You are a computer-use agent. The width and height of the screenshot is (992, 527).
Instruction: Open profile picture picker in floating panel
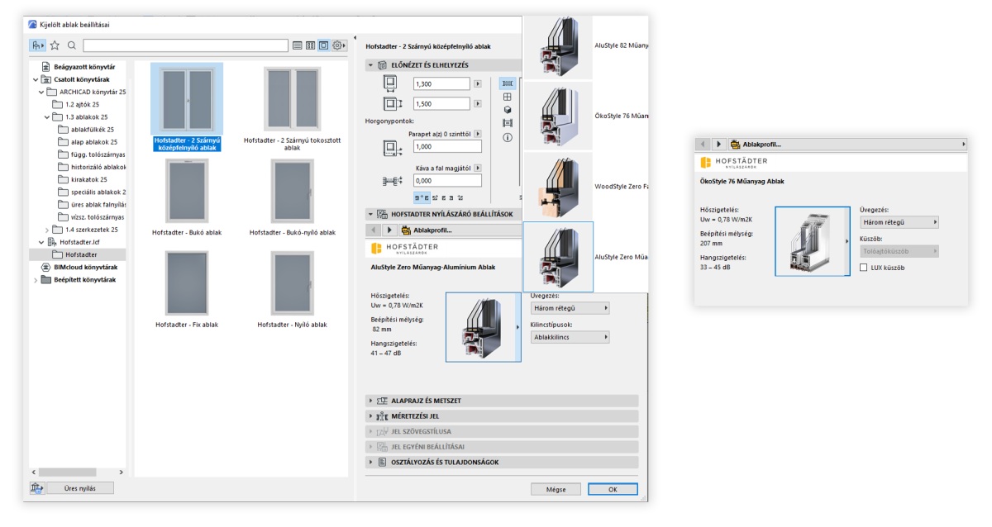(813, 243)
